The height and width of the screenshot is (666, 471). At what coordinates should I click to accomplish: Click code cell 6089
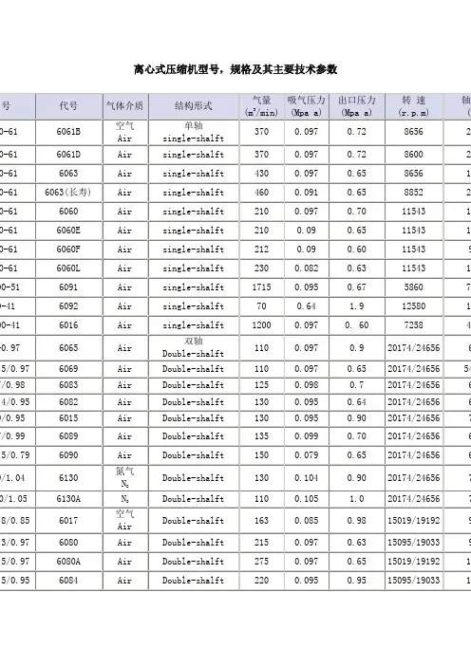coord(69,436)
